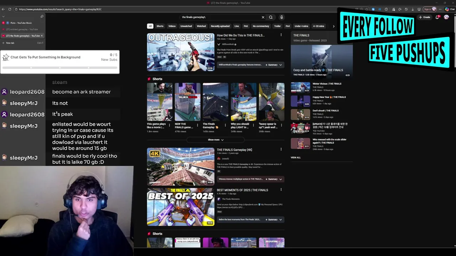Screen dimensions: 456x256
Task: Switch to Pluto - YouTube Music tab
Action: (22, 23)
